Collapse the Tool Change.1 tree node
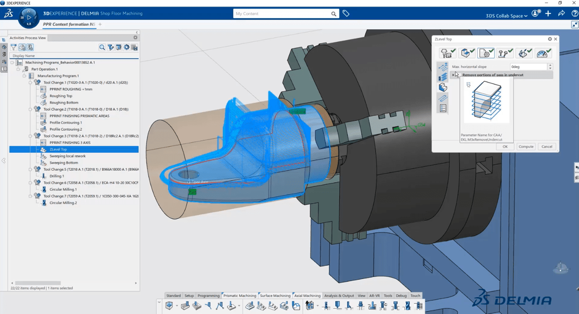This screenshot has width=579, height=314. pos(30,83)
